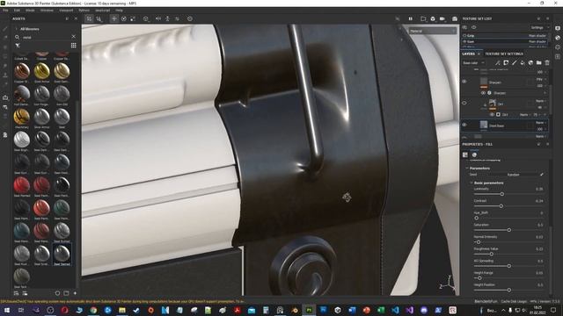Click the material sphere icon in Properties panel
Screen dimensions: 563x316
[x=474, y=154]
